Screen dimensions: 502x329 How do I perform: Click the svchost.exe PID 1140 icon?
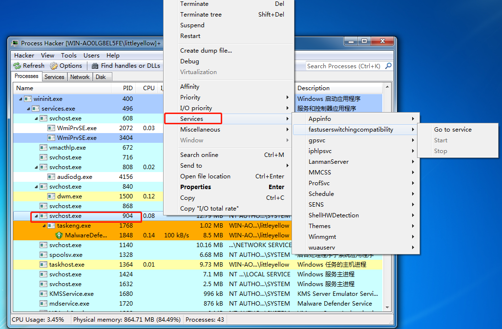(x=43, y=245)
